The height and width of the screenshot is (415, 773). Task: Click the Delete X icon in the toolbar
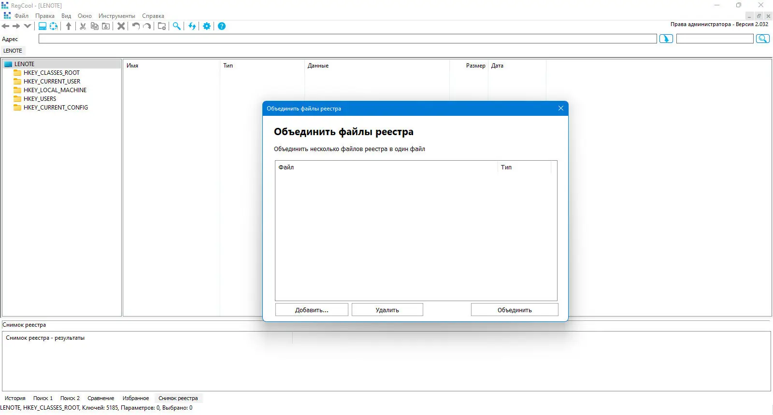(121, 26)
